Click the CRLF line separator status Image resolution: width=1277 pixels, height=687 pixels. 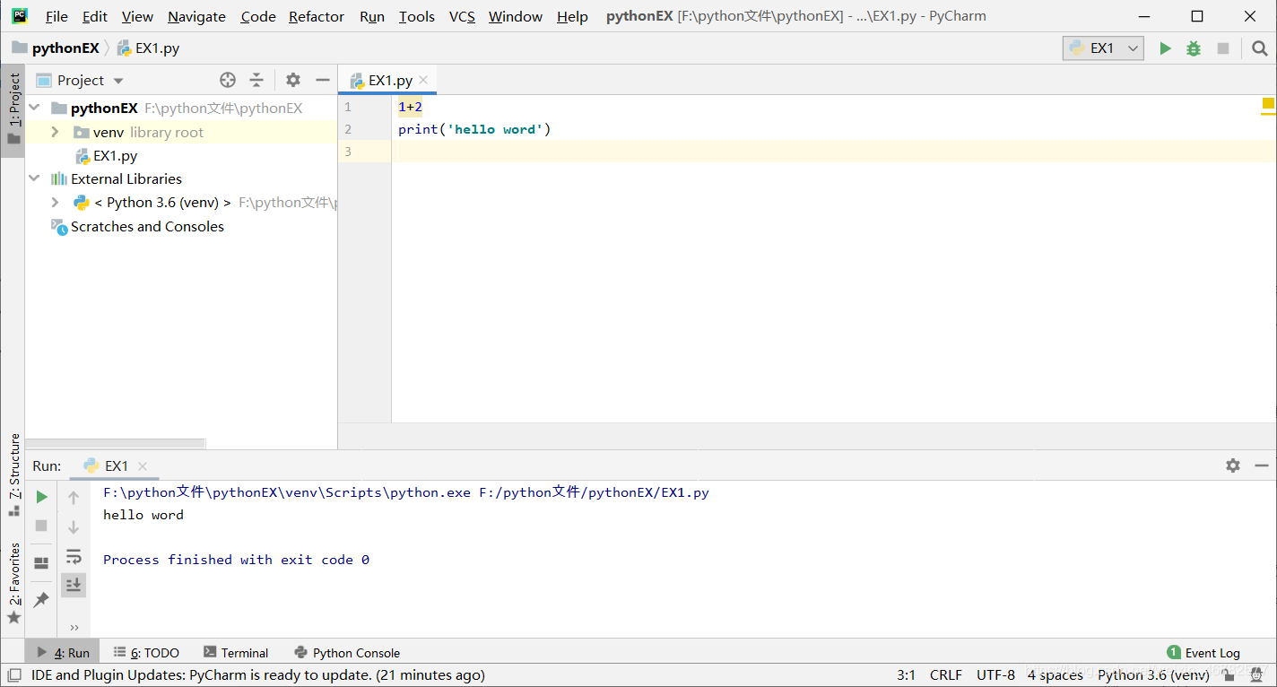click(x=945, y=674)
